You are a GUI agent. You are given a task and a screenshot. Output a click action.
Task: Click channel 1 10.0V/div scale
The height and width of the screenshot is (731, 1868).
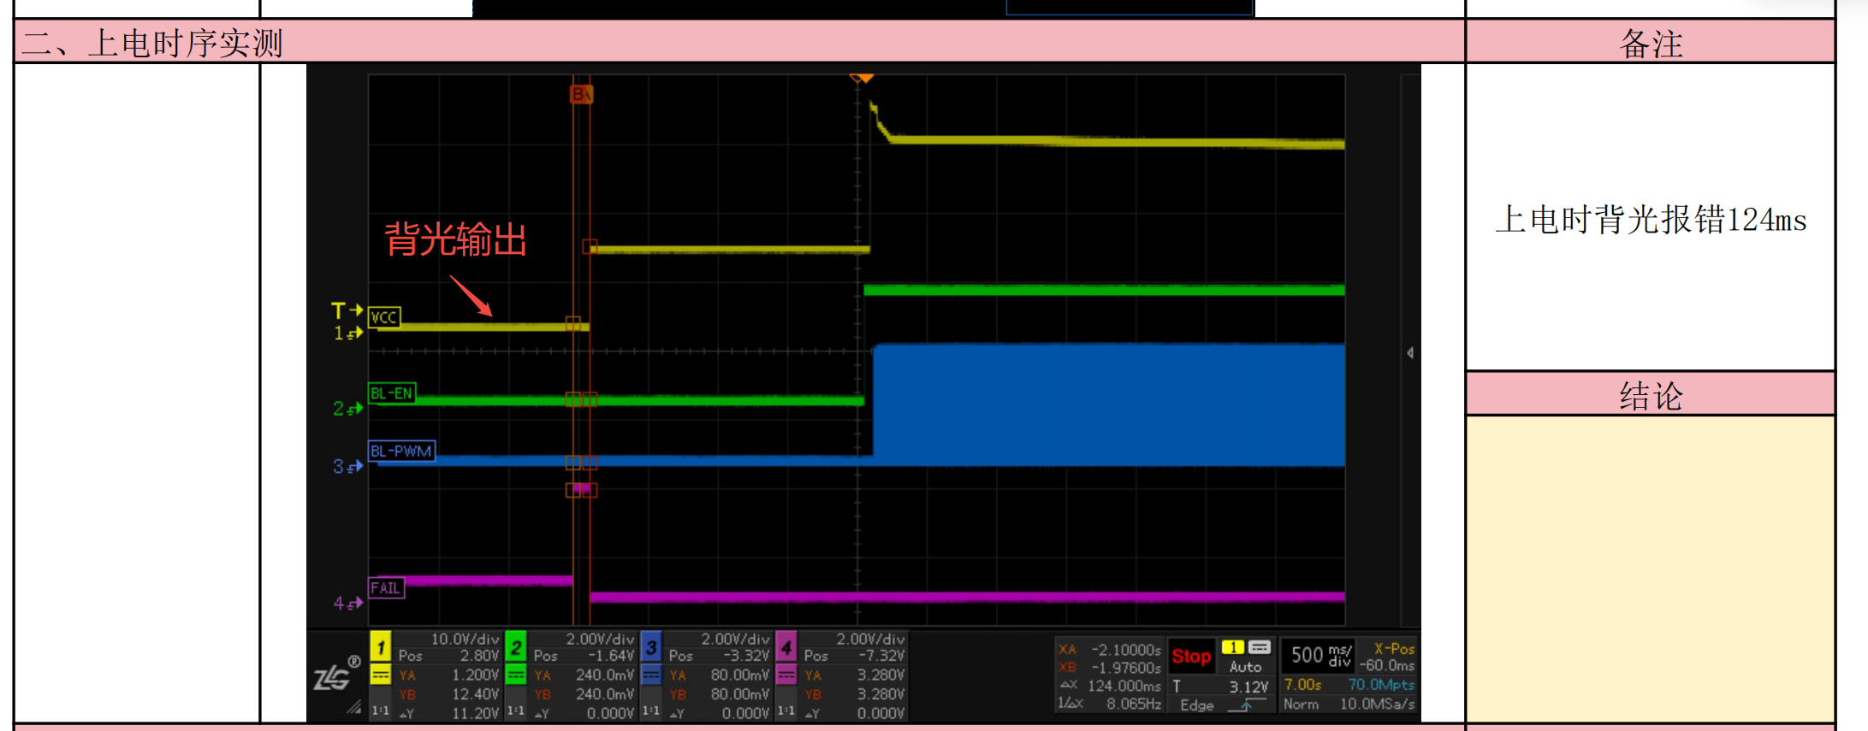[465, 639]
